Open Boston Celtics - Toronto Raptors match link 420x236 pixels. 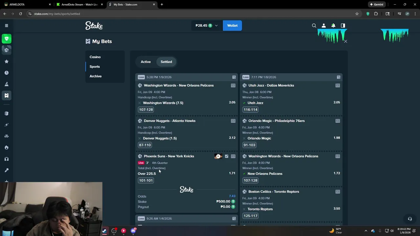pos(274,191)
